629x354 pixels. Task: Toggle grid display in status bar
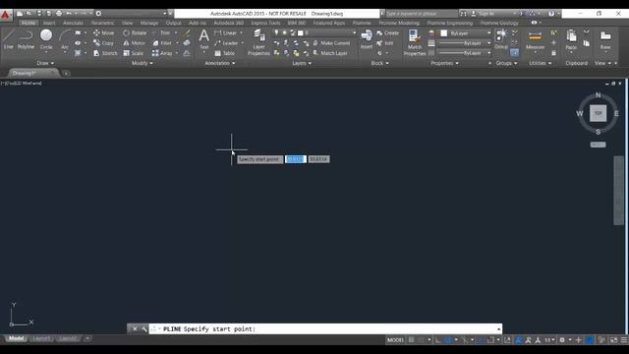[411, 340]
